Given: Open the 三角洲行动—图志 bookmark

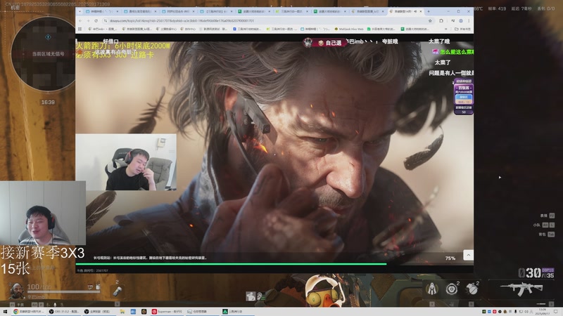Looking at the screenshot, I should [282, 29].
